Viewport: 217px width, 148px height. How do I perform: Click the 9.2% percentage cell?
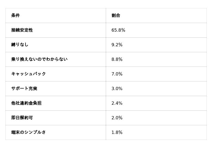(117, 45)
